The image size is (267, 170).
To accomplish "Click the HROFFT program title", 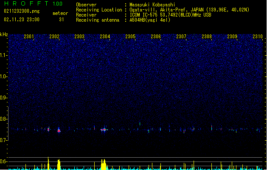I will pyautogui.click(x=26, y=3).
